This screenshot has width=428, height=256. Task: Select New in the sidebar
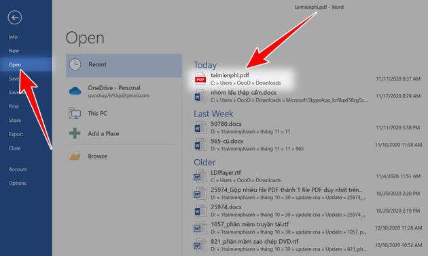pos(14,51)
